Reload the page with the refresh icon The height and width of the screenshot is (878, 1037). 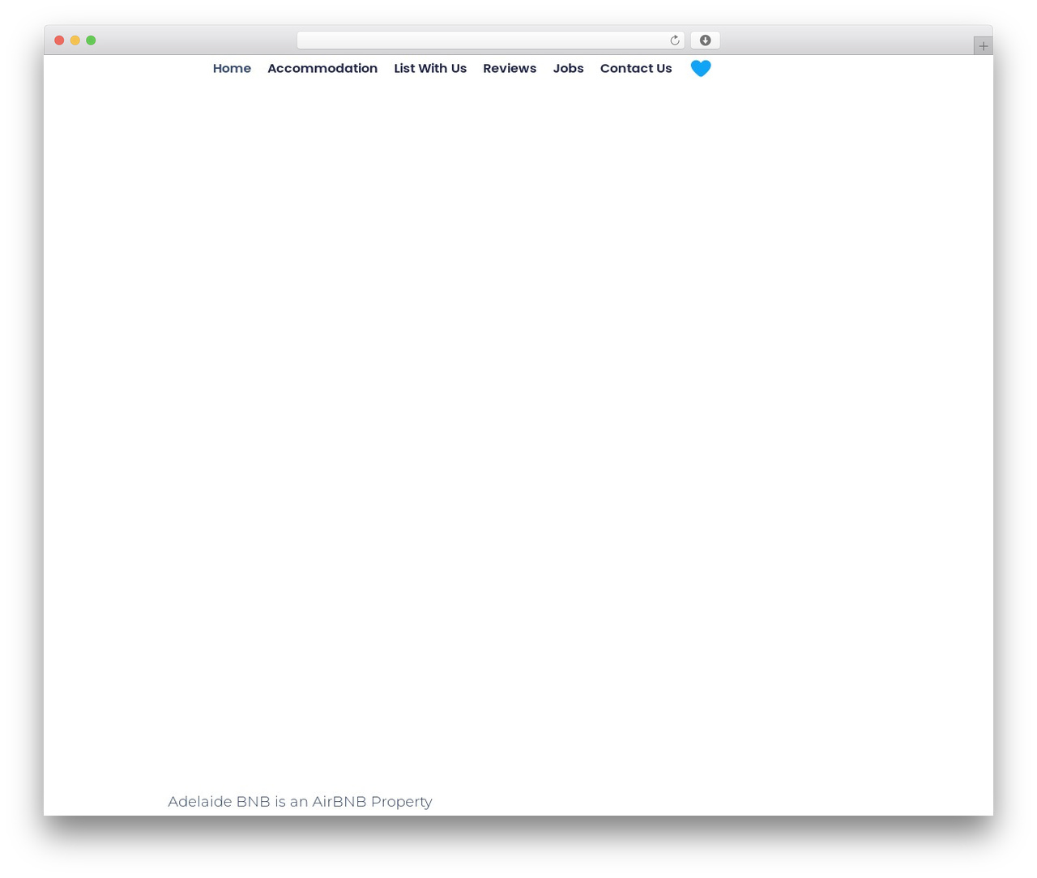pyautogui.click(x=674, y=40)
